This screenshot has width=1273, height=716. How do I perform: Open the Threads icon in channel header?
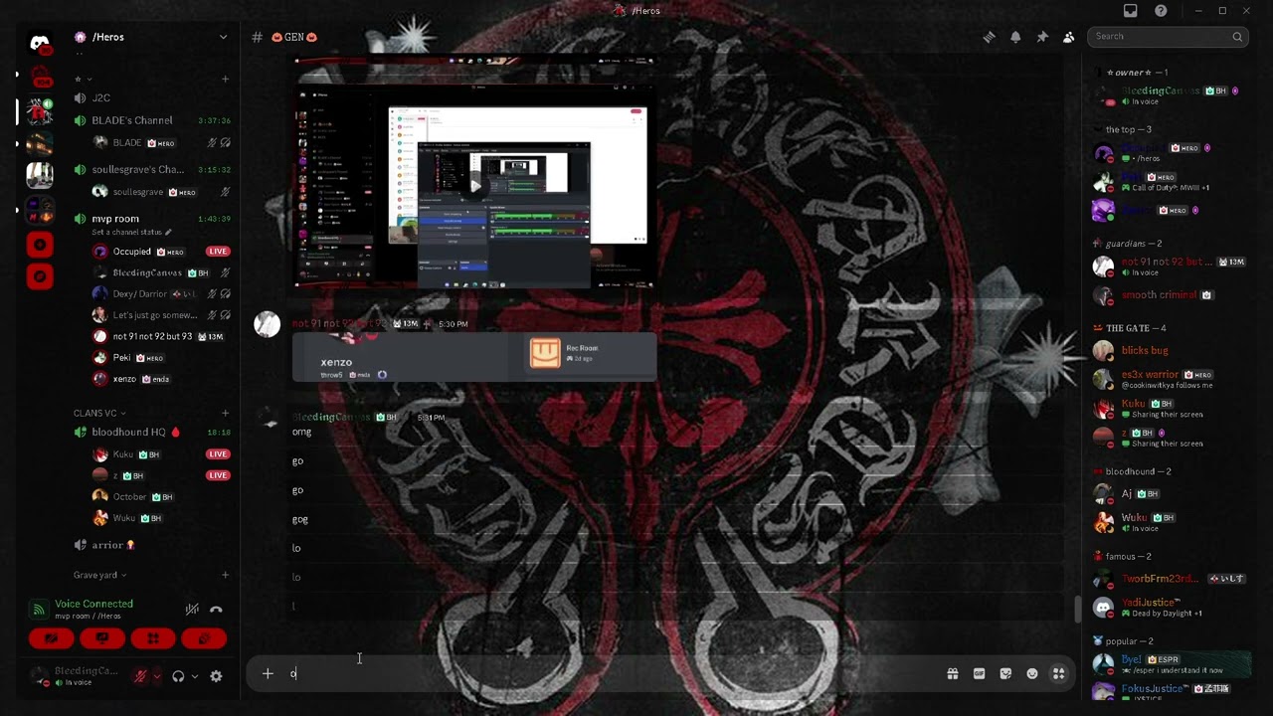click(x=989, y=37)
